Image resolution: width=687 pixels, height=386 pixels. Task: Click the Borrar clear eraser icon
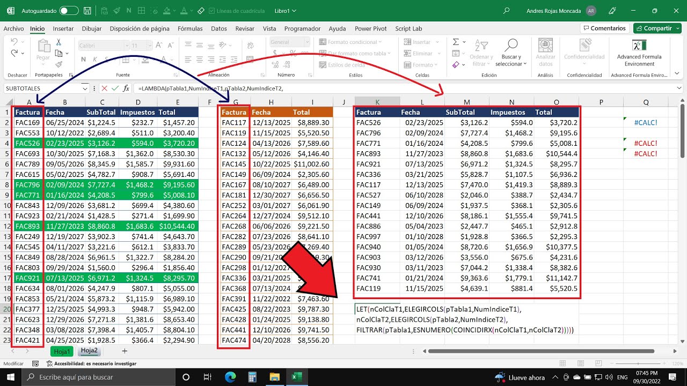[456, 64]
